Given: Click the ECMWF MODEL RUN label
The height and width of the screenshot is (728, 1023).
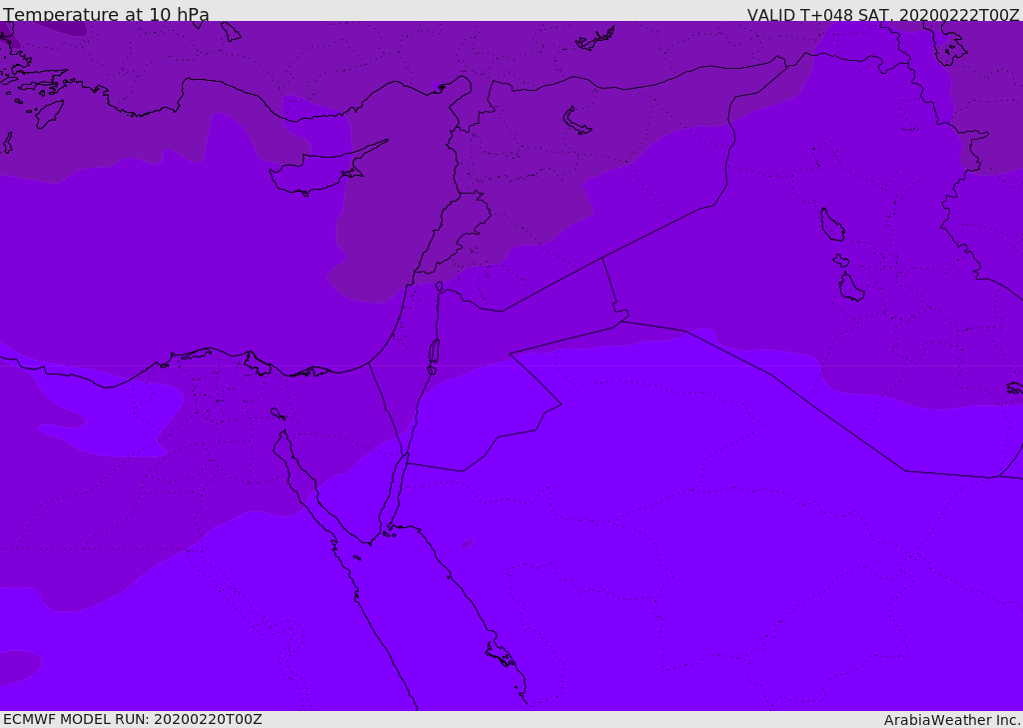Looking at the screenshot, I should pos(133,719).
